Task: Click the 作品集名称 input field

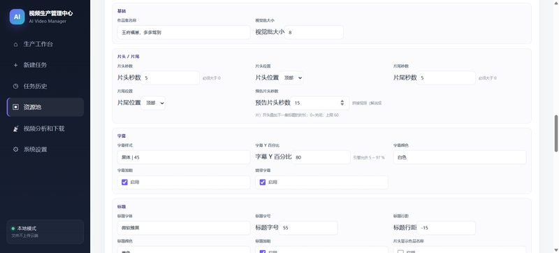Action: tap(184, 32)
